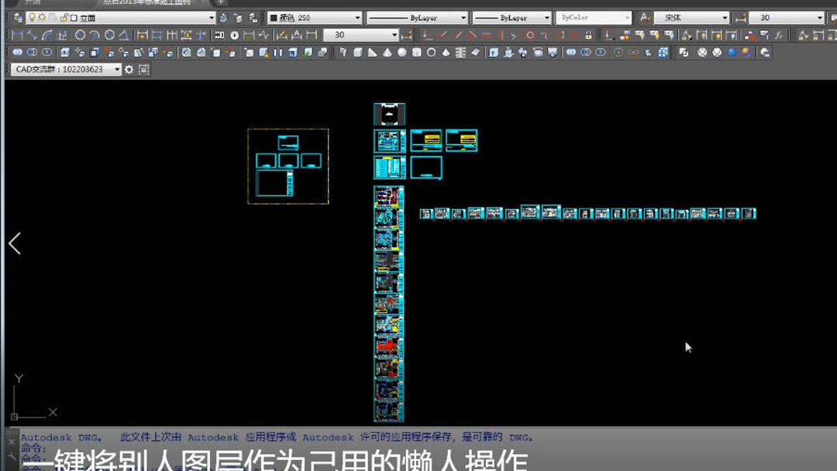Toggle the layer lock padlock in layer control

click(x=66, y=16)
